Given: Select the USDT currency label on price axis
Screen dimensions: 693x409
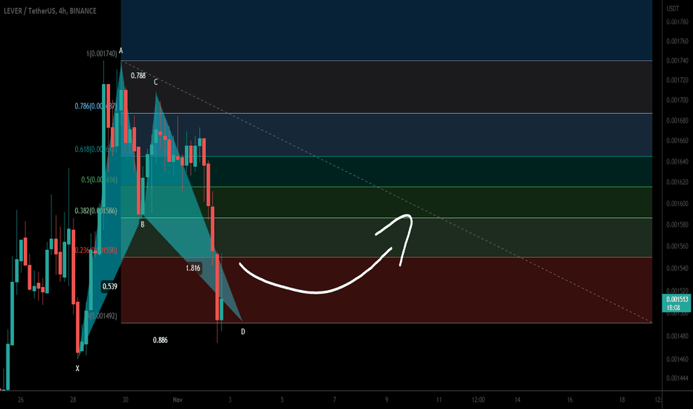Looking at the screenshot, I should click(x=673, y=8).
